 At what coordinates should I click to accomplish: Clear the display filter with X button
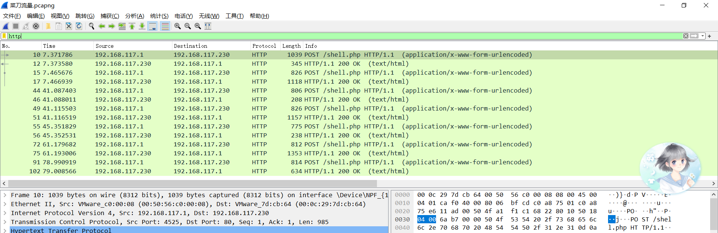click(686, 36)
